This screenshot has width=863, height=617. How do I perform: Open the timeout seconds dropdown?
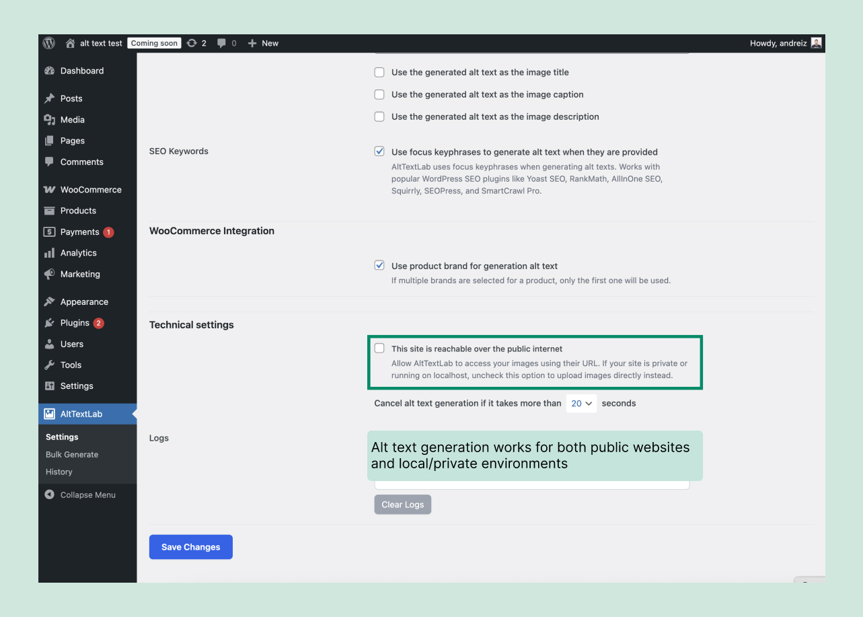[581, 403]
